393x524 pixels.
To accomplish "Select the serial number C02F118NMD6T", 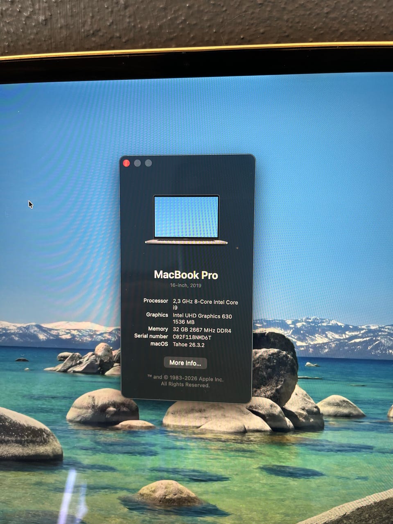I will pos(192,337).
